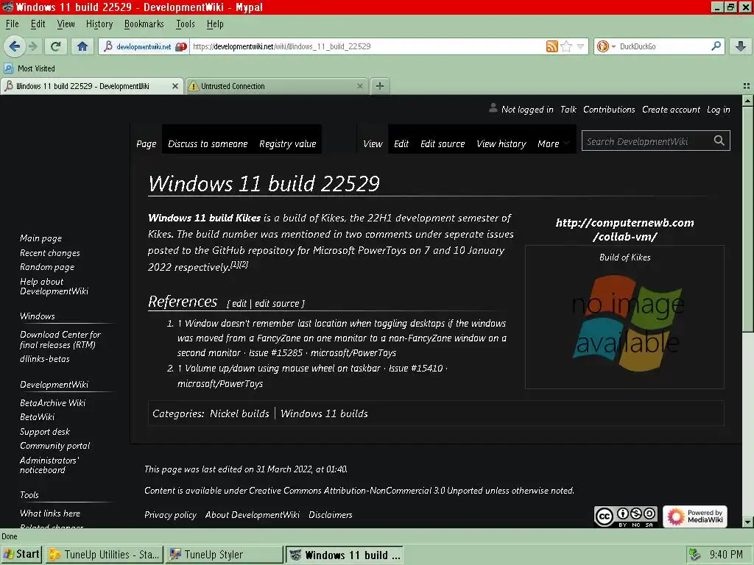
Task: Open the DuckDuckGo search engine dropdown
Action: pyautogui.click(x=605, y=46)
